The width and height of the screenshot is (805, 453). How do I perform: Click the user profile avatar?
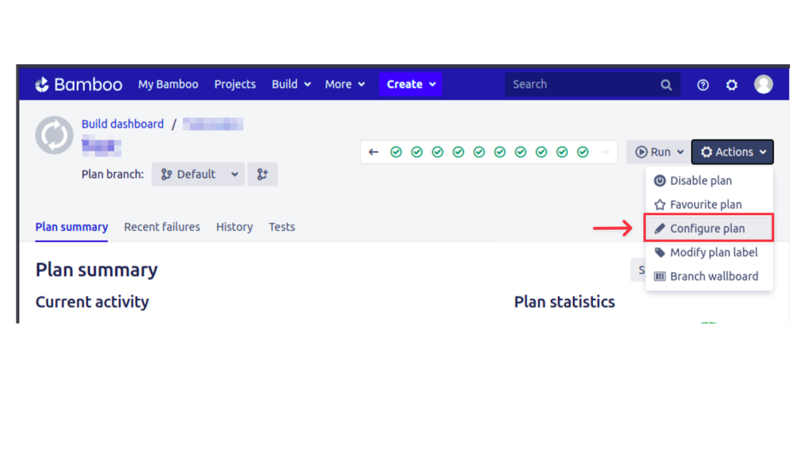point(763,84)
